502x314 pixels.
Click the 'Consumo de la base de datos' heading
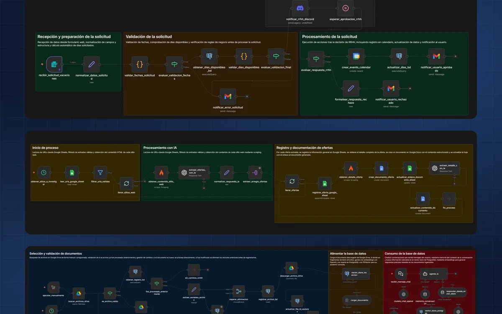pyautogui.click(x=405, y=254)
